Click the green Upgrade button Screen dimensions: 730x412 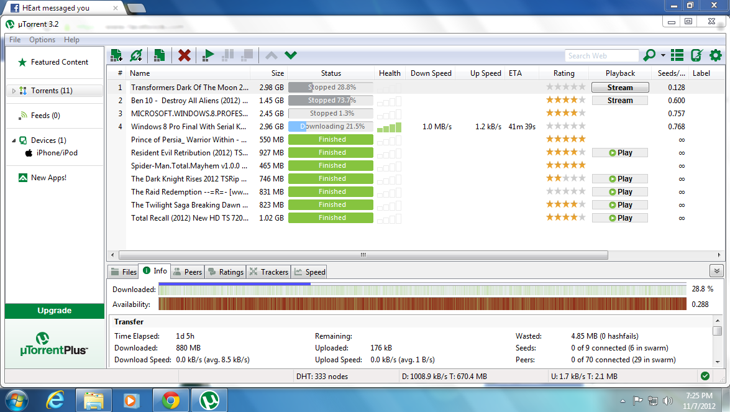[55, 311]
